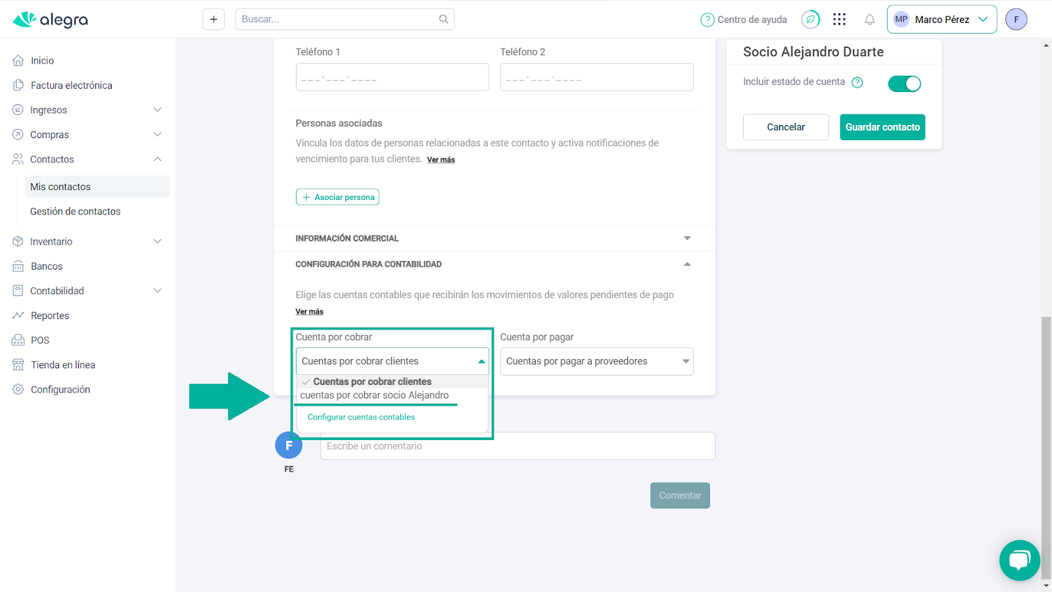The image size is (1052, 592).
Task: Click the Inventario box icon
Action: tap(18, 241)
